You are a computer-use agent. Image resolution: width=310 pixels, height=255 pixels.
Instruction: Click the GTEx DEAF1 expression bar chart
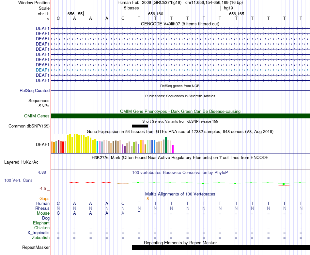pos(112,144)
